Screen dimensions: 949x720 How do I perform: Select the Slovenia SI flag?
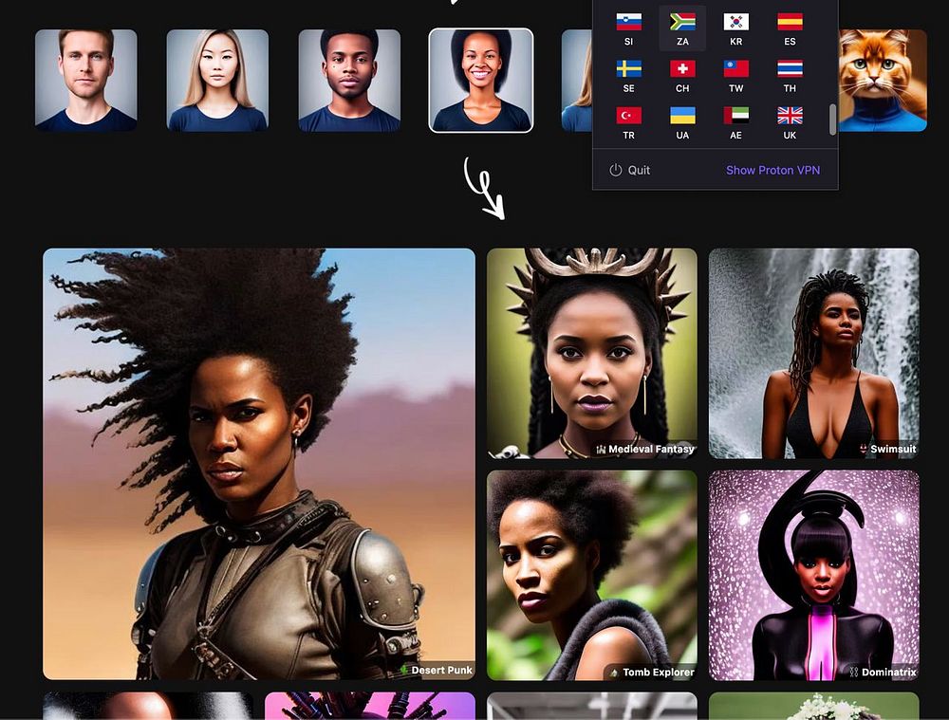(x=628, y=22)
